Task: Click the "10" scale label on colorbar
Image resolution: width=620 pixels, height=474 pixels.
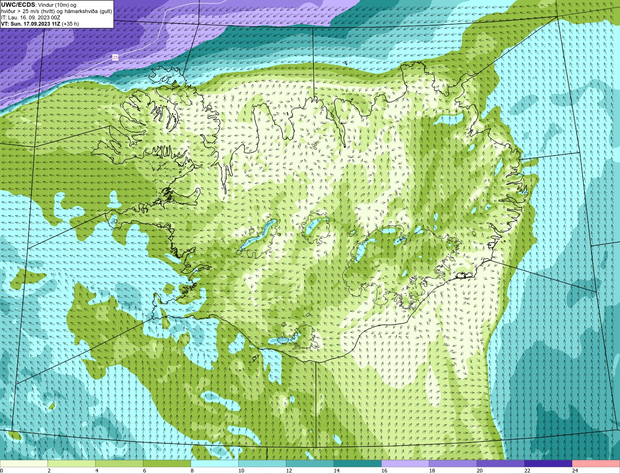Action: tap(241, 471)
